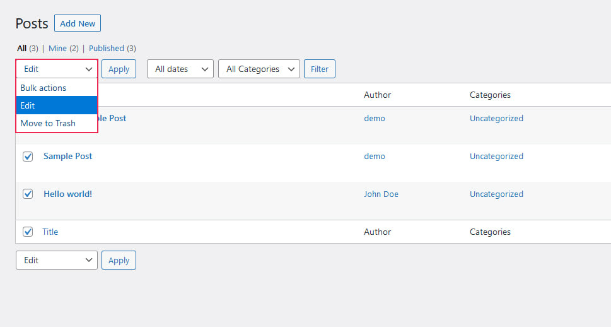Click the top Apply button
Image resolution: width=611 pixels, height=327 pixels.
click(x=119, y=69)
